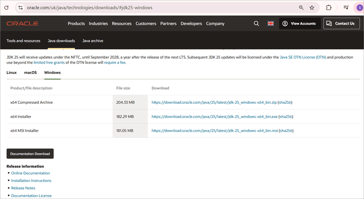The image size is (364, 199).
Task: Switch to the macOS tab
Action: [x=30, y=72]
